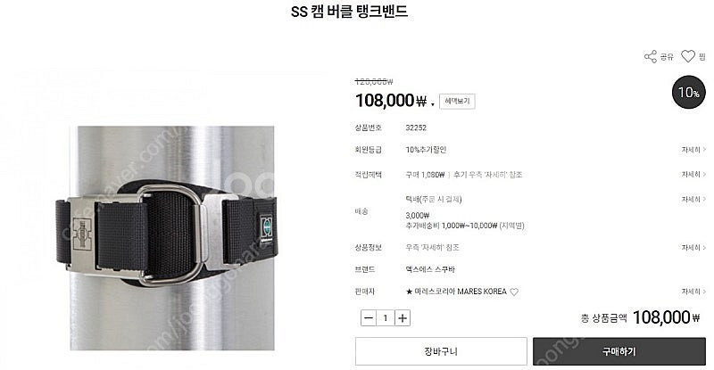Open 자세히 details for 배송 row
This screenshot has width=714, height=370.
[x=693, y=200]
